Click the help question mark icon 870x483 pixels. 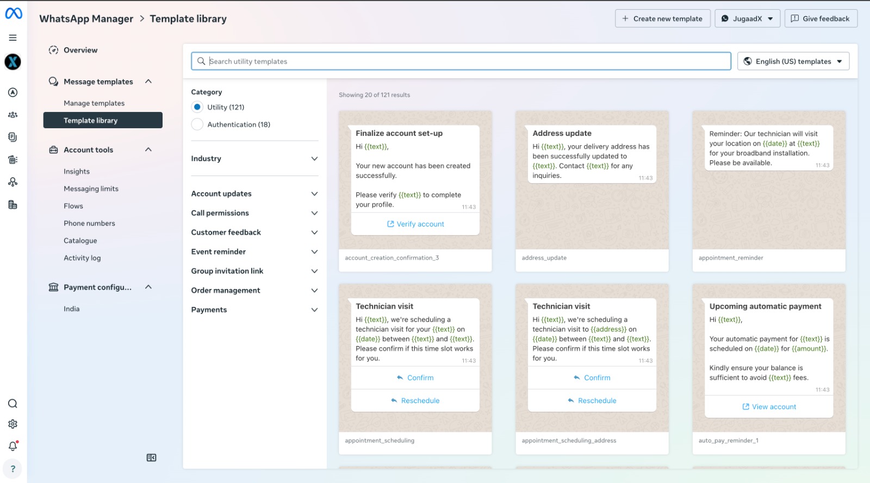tap(13, 469)
